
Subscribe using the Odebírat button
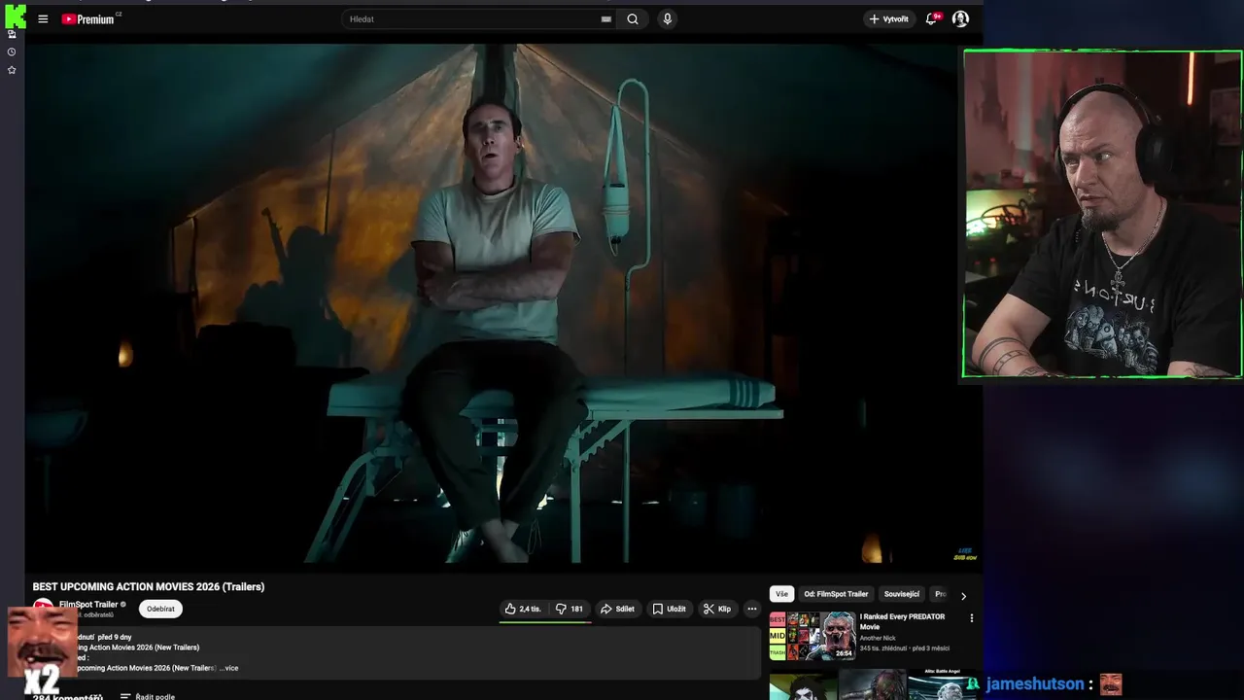point(160,609)
